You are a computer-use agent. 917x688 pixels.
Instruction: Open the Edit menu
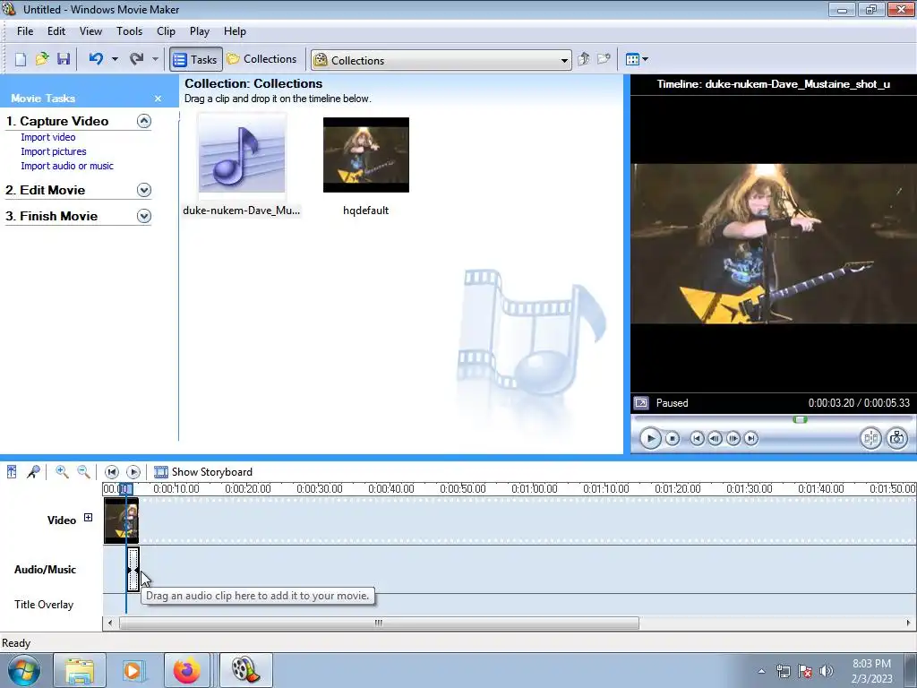pyautogui.click(x=56, y=31)
